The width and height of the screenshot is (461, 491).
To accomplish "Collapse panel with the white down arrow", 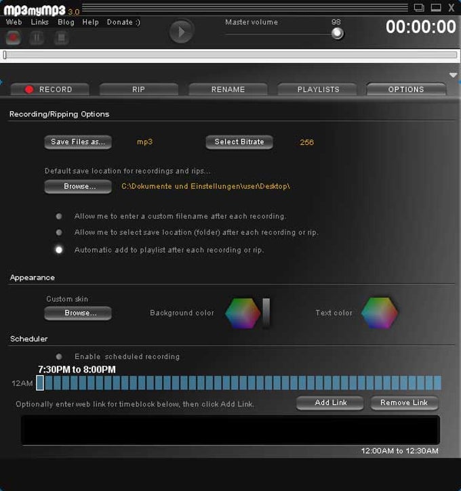I will [453, 75].
